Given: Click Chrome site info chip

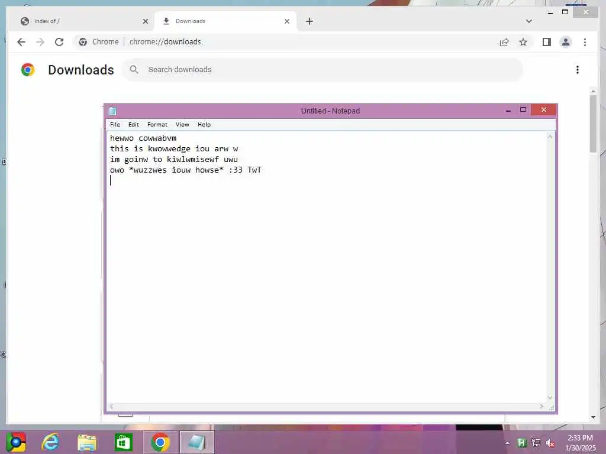Looking at the screenshot, I should point(99,42).
